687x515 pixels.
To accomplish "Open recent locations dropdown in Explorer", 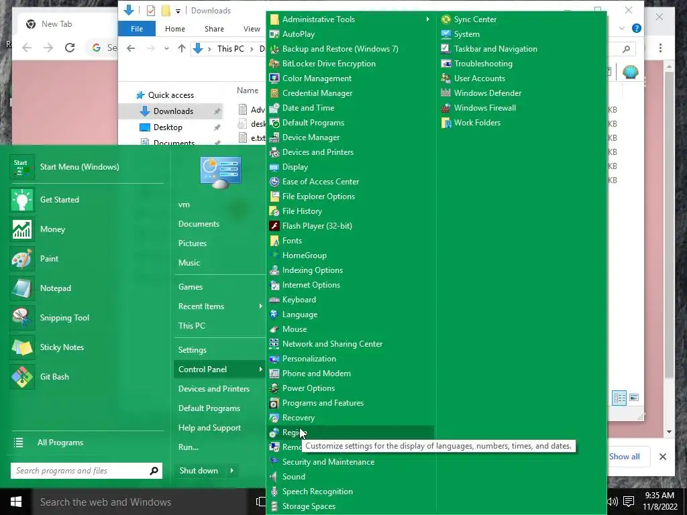I will 166,48.
